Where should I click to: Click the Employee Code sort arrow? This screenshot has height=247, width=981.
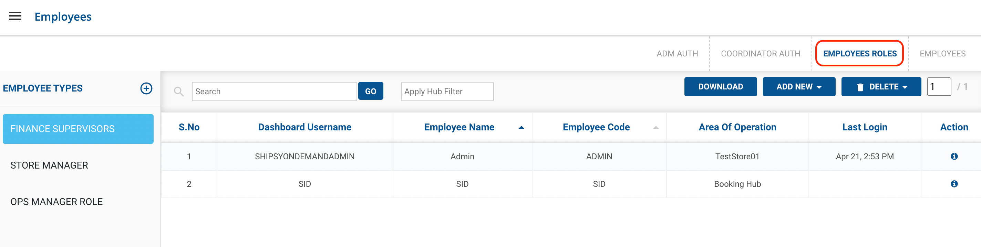click(655, 128)
